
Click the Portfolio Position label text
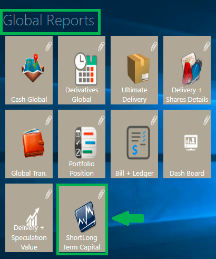[82, 169]
